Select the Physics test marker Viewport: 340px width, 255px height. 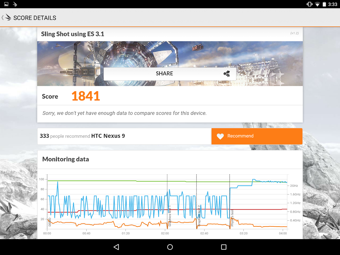[x=232, y=218]
